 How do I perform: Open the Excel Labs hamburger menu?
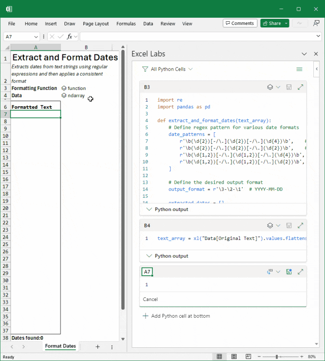pos(299,69)
